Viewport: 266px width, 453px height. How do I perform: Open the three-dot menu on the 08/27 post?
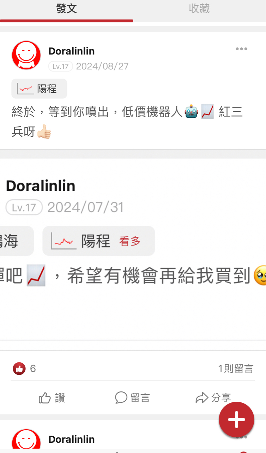coord(241,49)
